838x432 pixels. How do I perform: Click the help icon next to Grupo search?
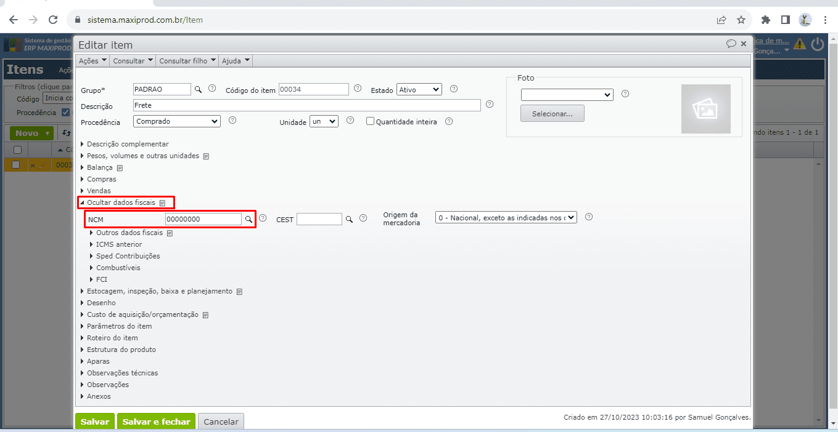[x=212, y=89]
